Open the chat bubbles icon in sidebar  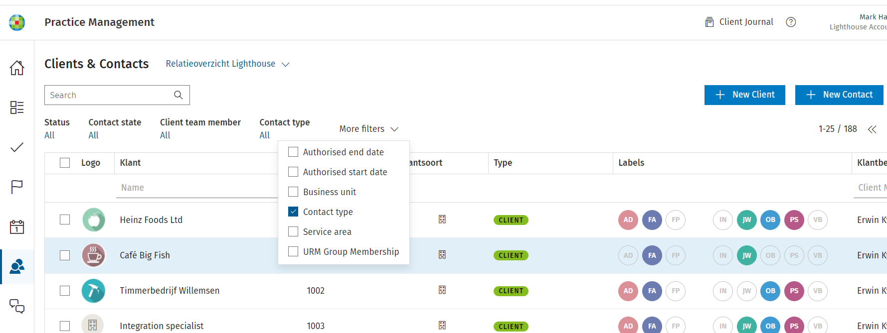point(17,306)
